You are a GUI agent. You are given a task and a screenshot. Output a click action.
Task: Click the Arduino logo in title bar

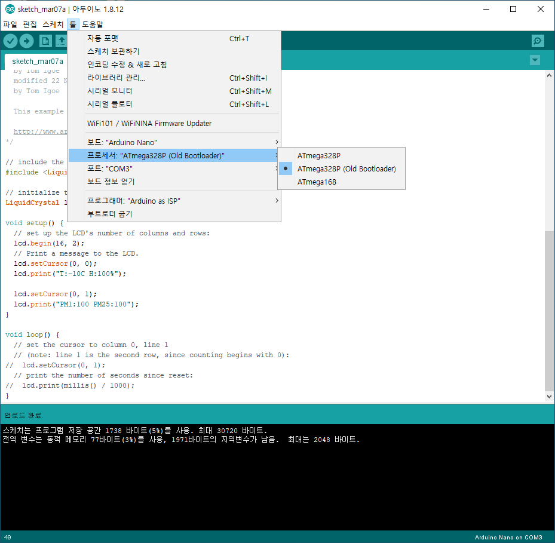point(10,9)
